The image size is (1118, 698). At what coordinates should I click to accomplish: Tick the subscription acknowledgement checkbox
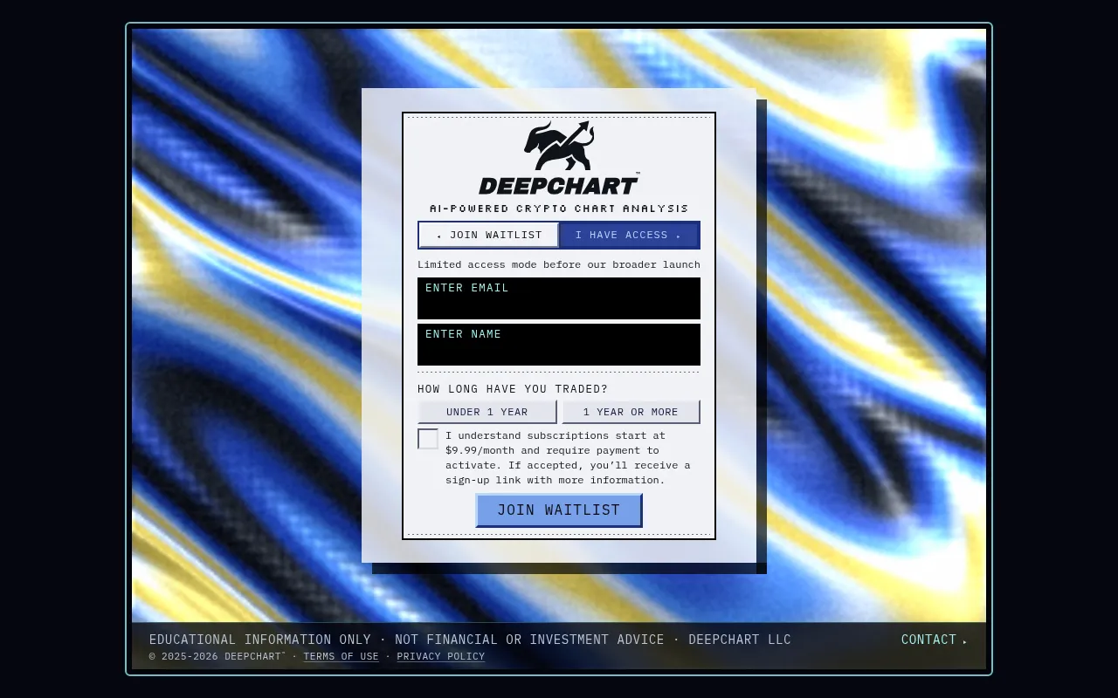[x=428, y=439]
